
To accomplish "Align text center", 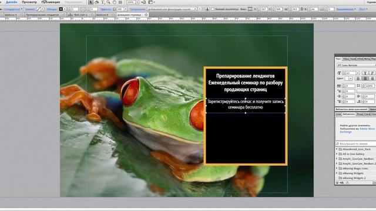I will 365,79.
